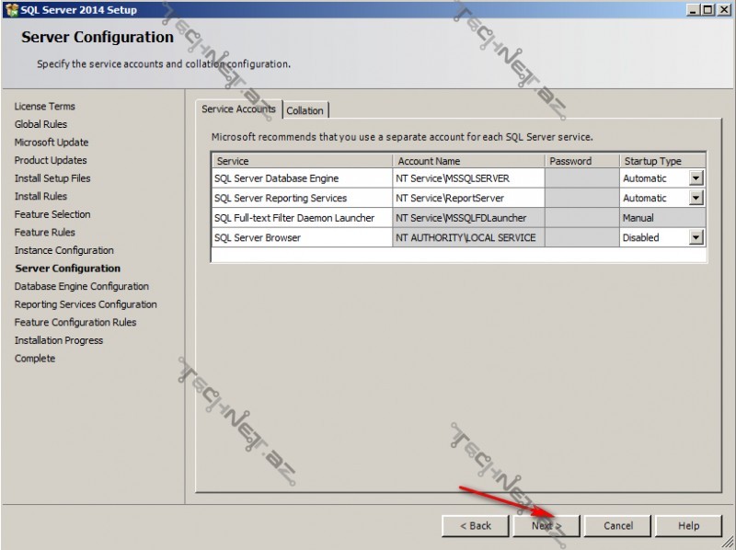
Task: Switch to the Collation tab
Action: click(x=305, y=109)
